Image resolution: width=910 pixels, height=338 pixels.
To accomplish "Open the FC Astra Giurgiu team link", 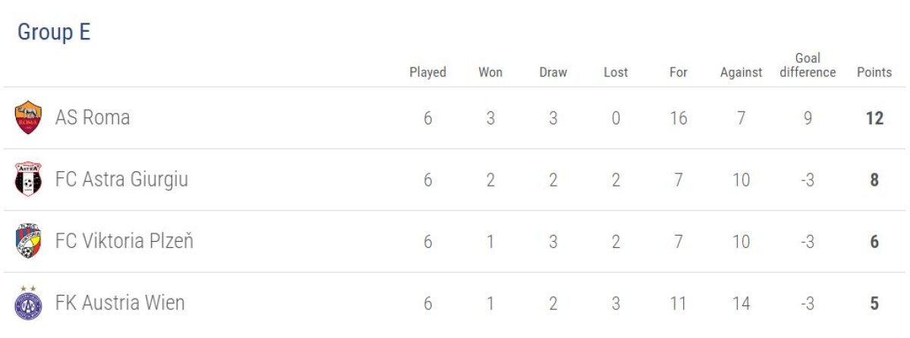I will pos(121,180).
